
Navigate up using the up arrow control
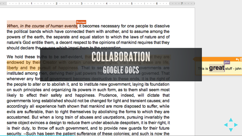pos(231,120)
